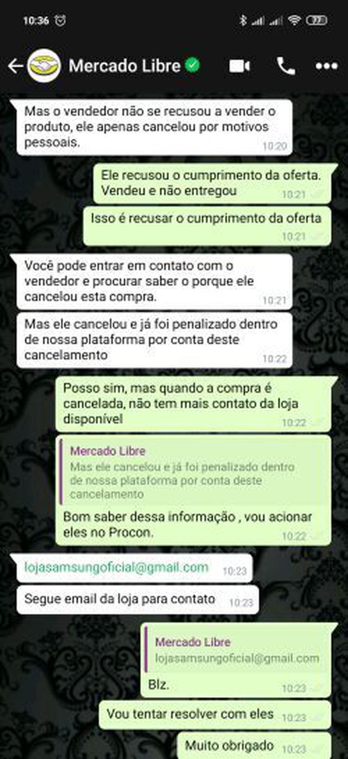Viewport: 348px width, 759px height.
Task: Tap the Bluetooth status icon
Action: [x=243, y=20]
